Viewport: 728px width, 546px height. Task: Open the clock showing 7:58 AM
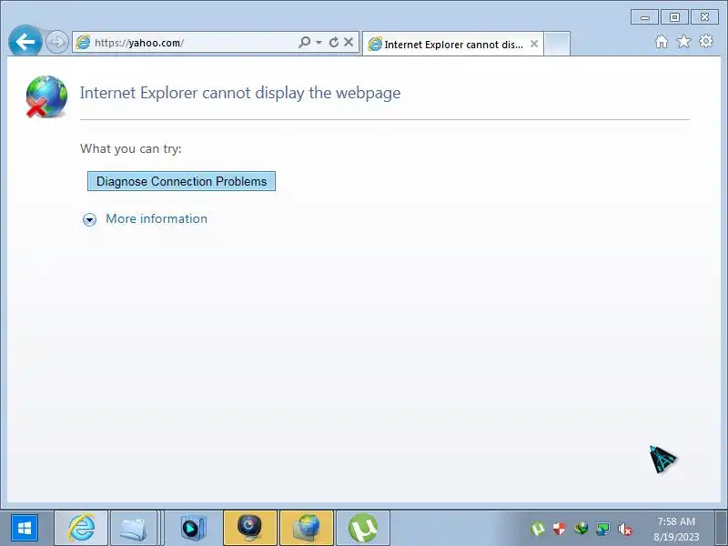click(676, 529)
